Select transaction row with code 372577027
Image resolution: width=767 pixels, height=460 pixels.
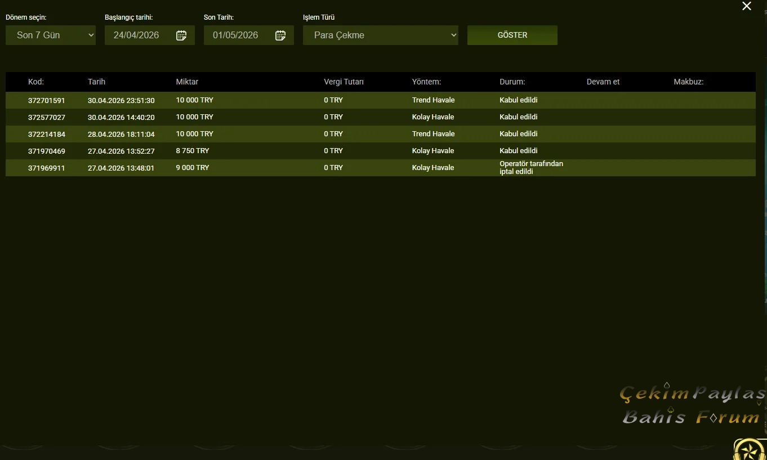381,117
